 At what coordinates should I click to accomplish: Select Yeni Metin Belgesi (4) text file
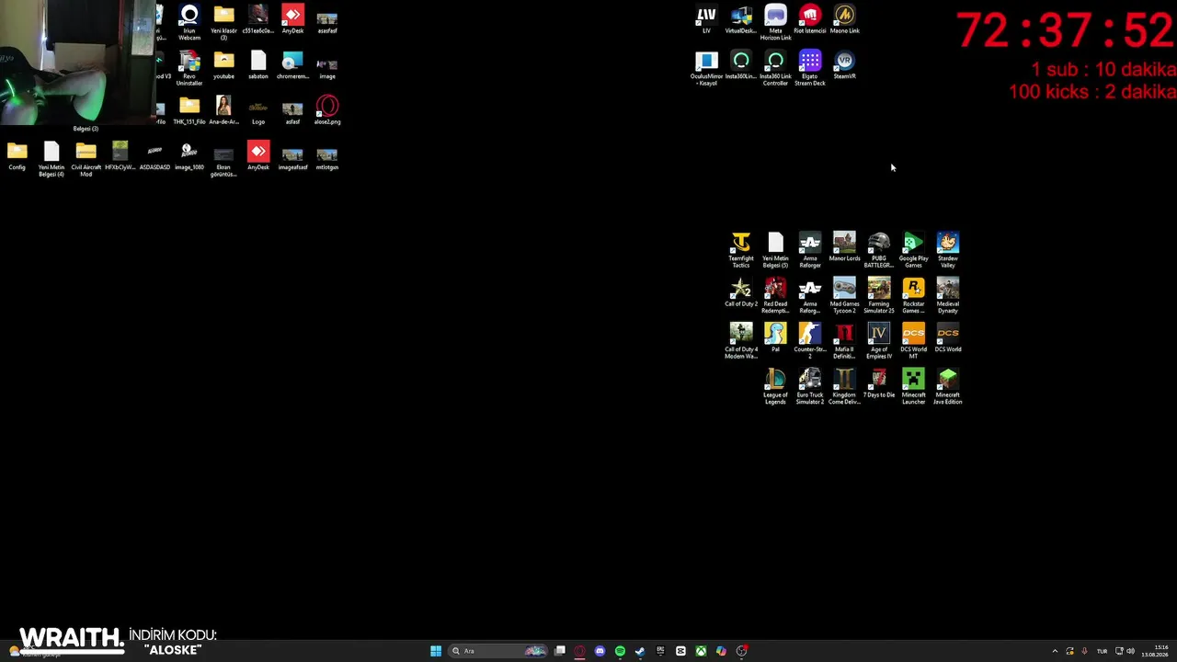(x=51, y=159)
